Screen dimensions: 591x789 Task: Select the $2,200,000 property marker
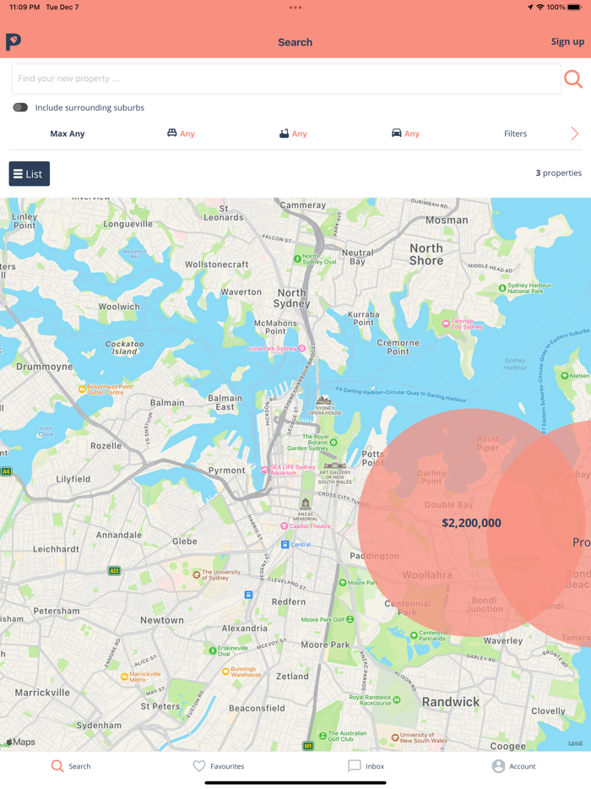point(471,523)
